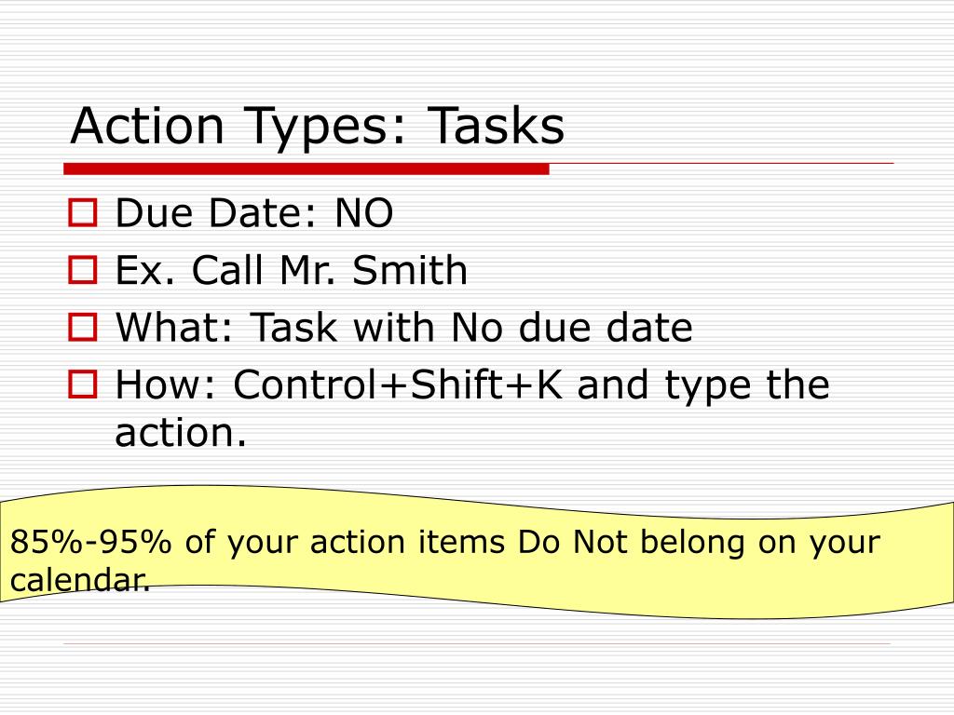Click the yellow wavy banner shape
954x715 pixels.
(477, 552)
